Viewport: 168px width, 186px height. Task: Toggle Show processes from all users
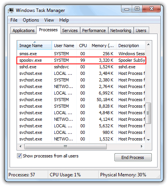coord(19,156)
